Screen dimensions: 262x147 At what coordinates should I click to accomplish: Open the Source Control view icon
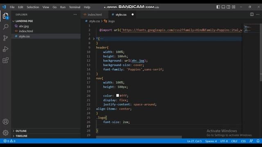[5, 38]
